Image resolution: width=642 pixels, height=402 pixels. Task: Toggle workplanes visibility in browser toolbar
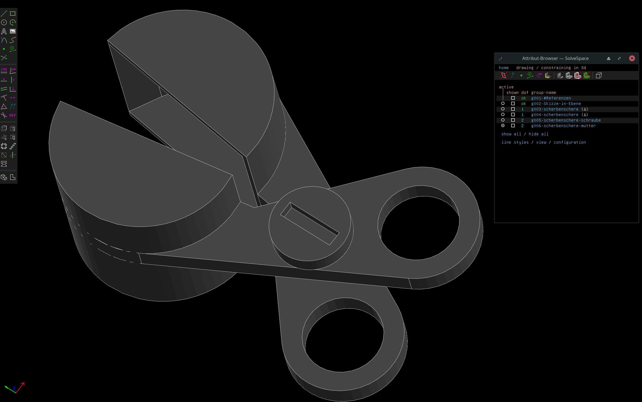coord(504,75)
